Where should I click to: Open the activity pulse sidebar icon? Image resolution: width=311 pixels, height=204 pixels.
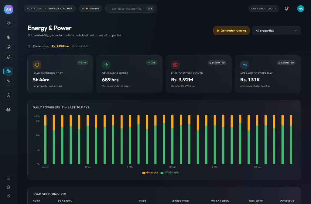[8, 81]
